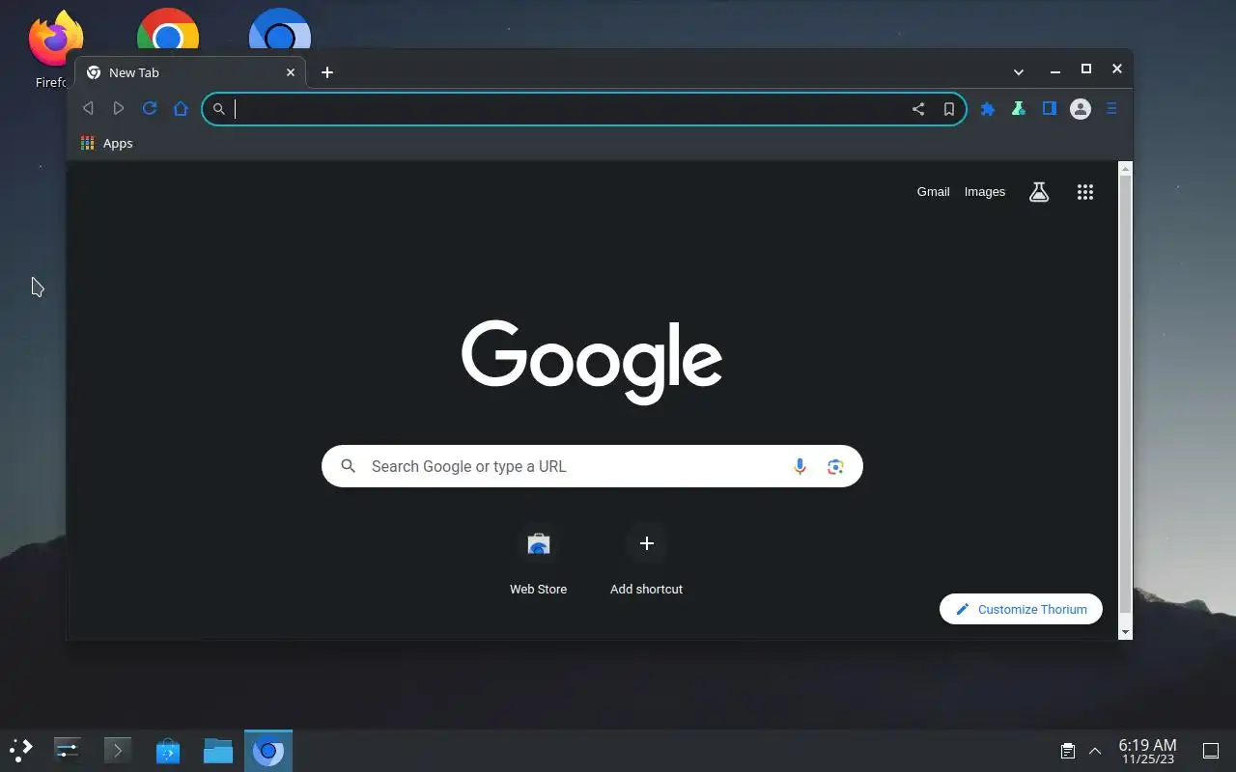This screenshot has height=772, width=1236.
Task: Select the Thorium taskbar entry
Action: point(268,750)
